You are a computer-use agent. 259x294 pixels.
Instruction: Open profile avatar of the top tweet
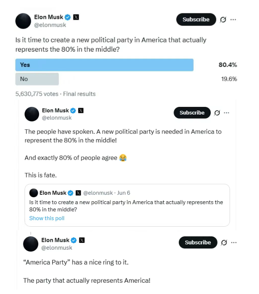(23, 21)
